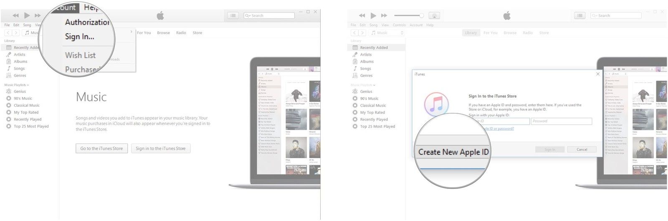The width and height of the screenshot is (668, 221).
Task: Click the Password field in sign-in dialog
Action: coord(562,121)
